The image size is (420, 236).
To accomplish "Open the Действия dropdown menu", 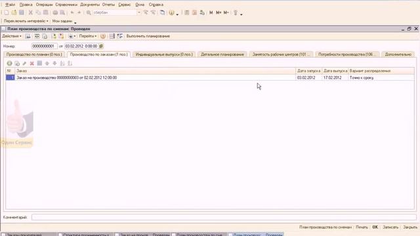I will pyautogui.click(x=12, y=36).
